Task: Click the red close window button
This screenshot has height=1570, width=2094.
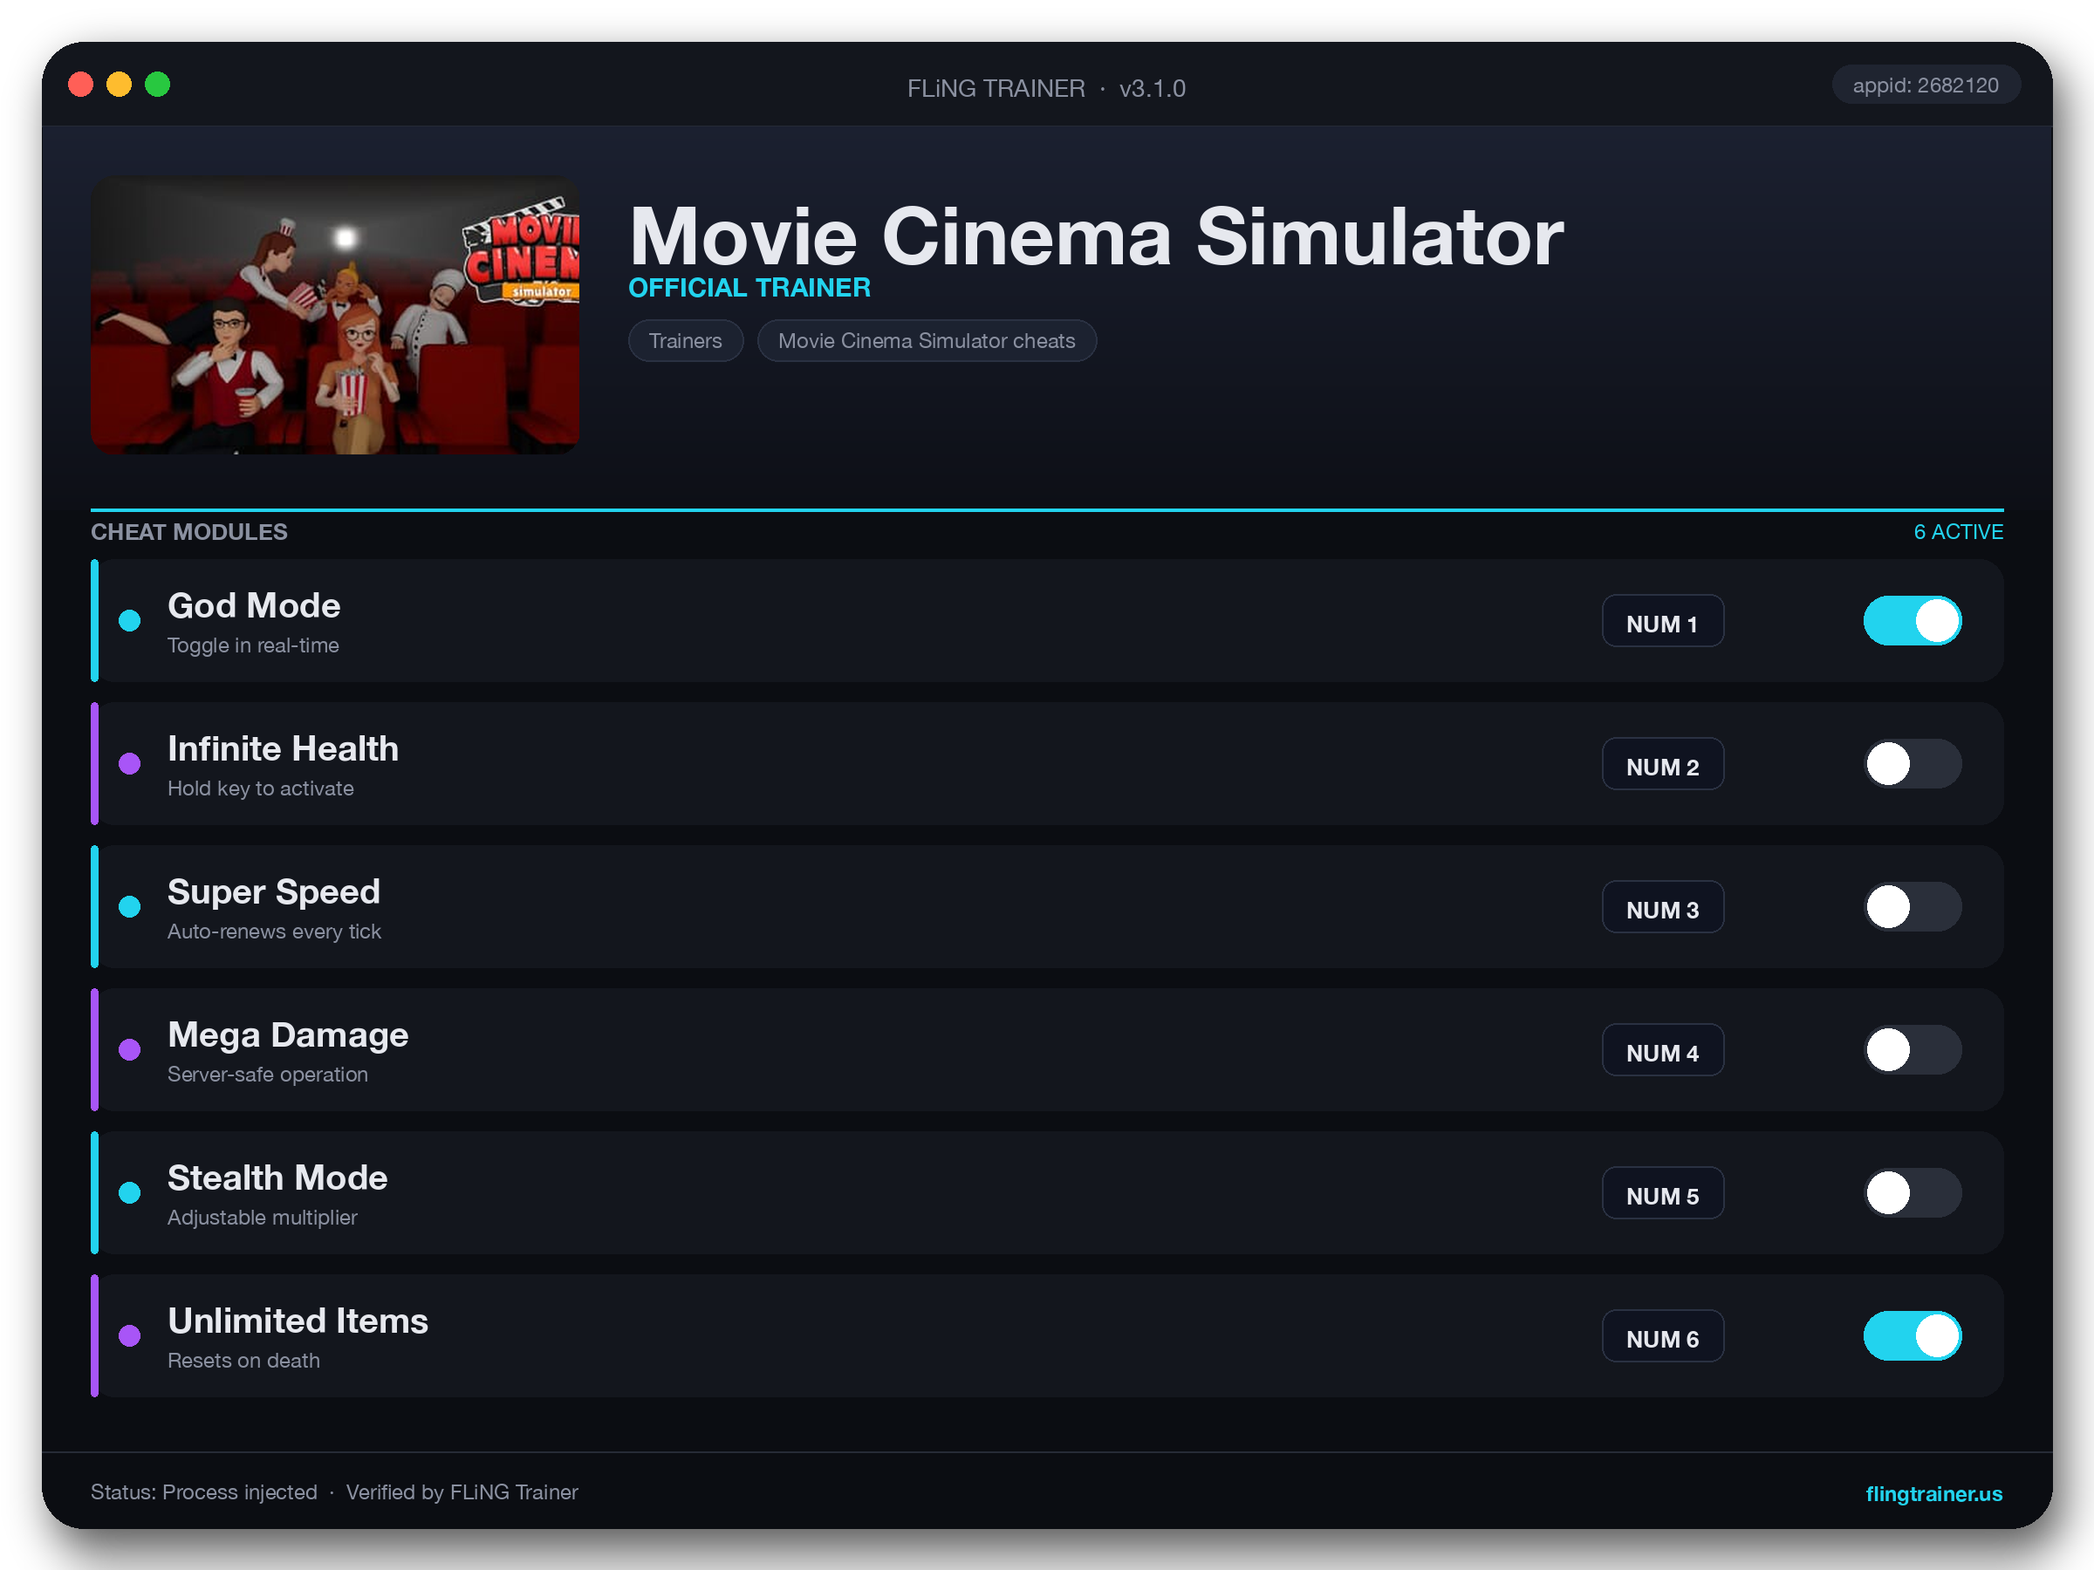Action: tap(81, 85)
